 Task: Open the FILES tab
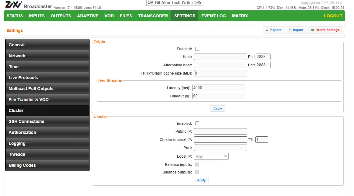pyautogui.click(x=126, y=16)
